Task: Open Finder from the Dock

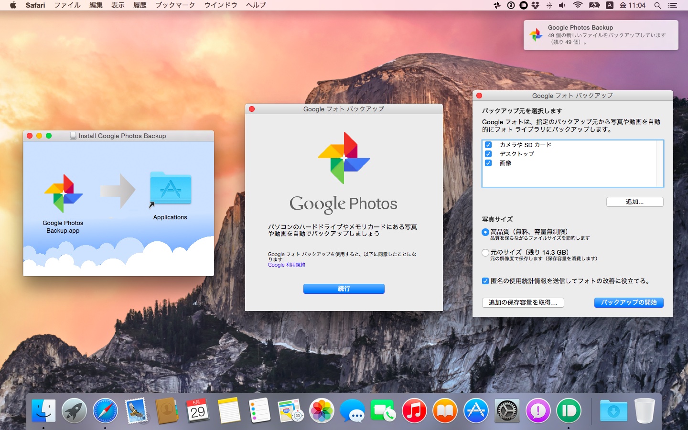Action: pyautogui.click(x=43, y=411)
